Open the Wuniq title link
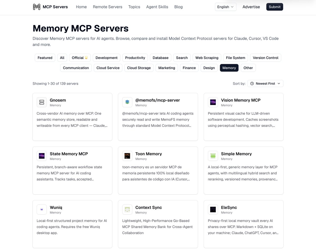316x250 pixels. (x=56, y=208)
